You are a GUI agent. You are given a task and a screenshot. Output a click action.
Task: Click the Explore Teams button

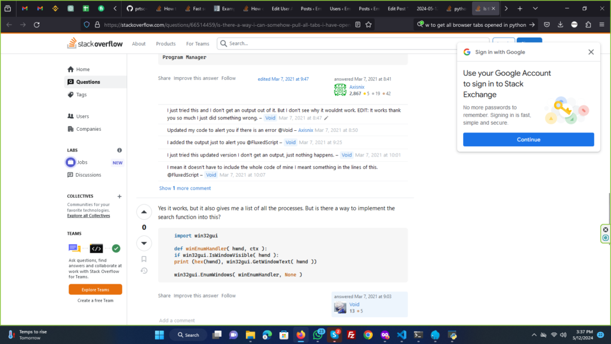tap(95, 289)
